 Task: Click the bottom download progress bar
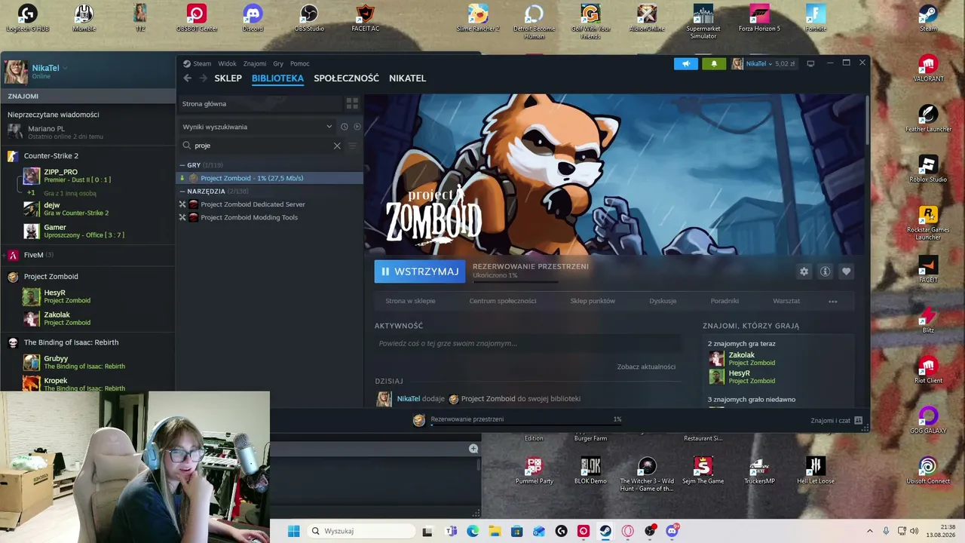pos(525,424)
